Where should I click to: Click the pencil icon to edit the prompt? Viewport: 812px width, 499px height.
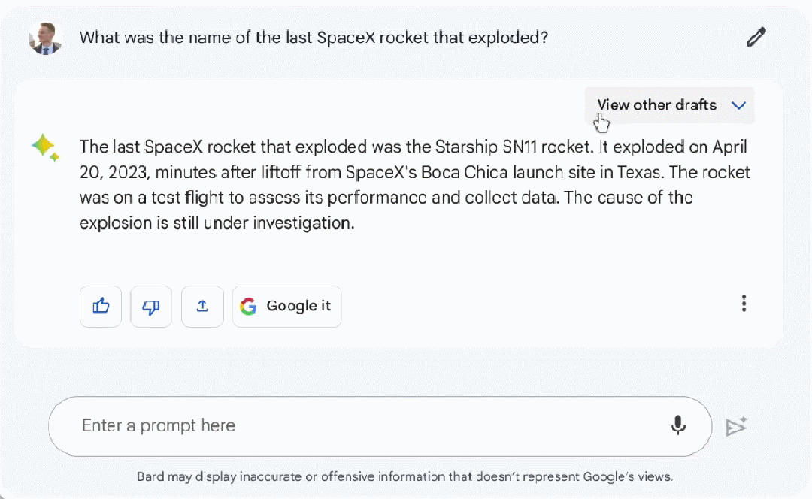coord(756,38)
